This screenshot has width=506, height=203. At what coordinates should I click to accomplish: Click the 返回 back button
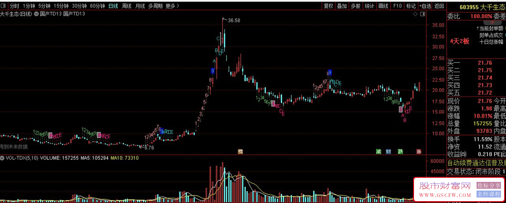439,6
